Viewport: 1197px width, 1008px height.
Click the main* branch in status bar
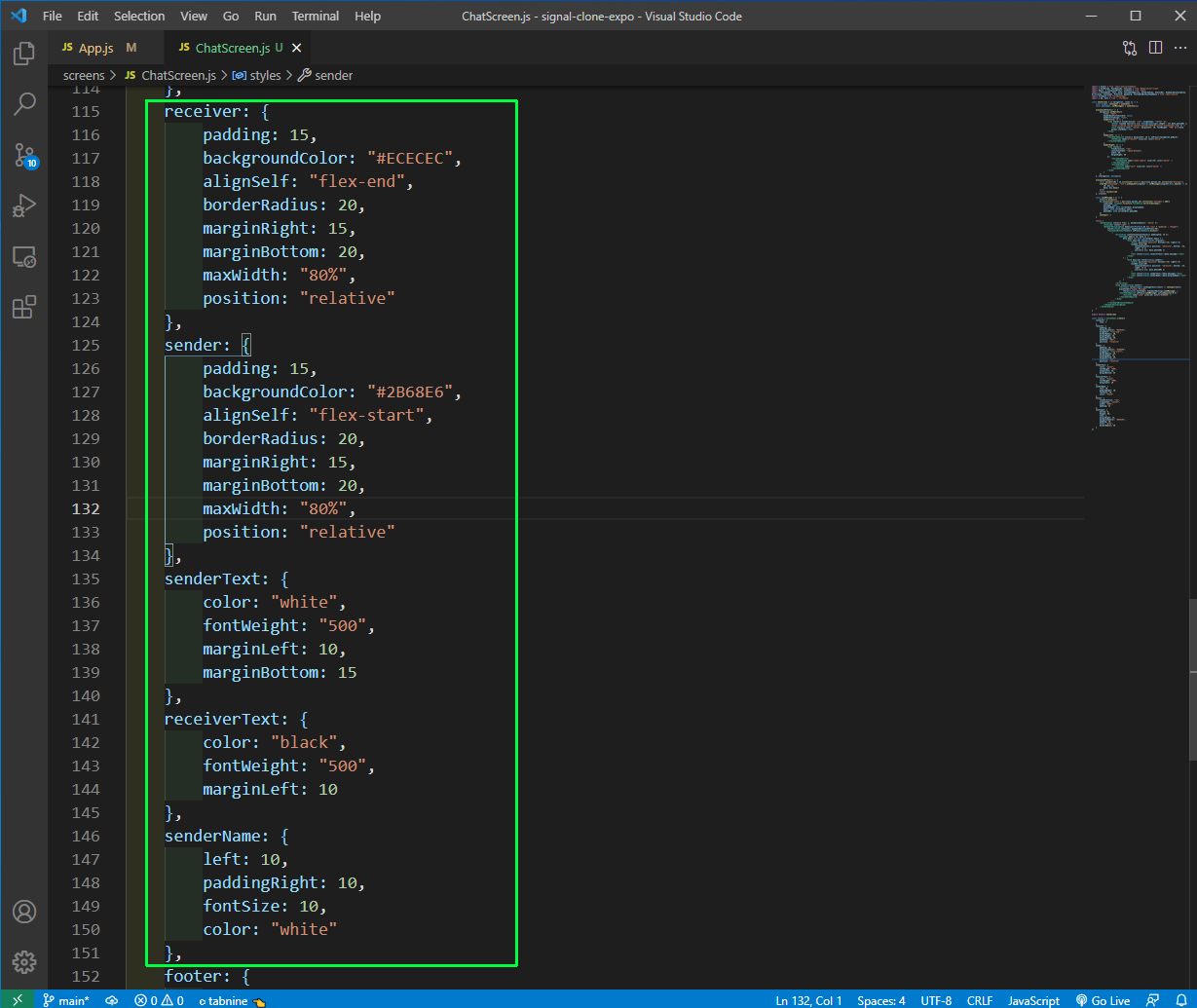point(66,1000)
